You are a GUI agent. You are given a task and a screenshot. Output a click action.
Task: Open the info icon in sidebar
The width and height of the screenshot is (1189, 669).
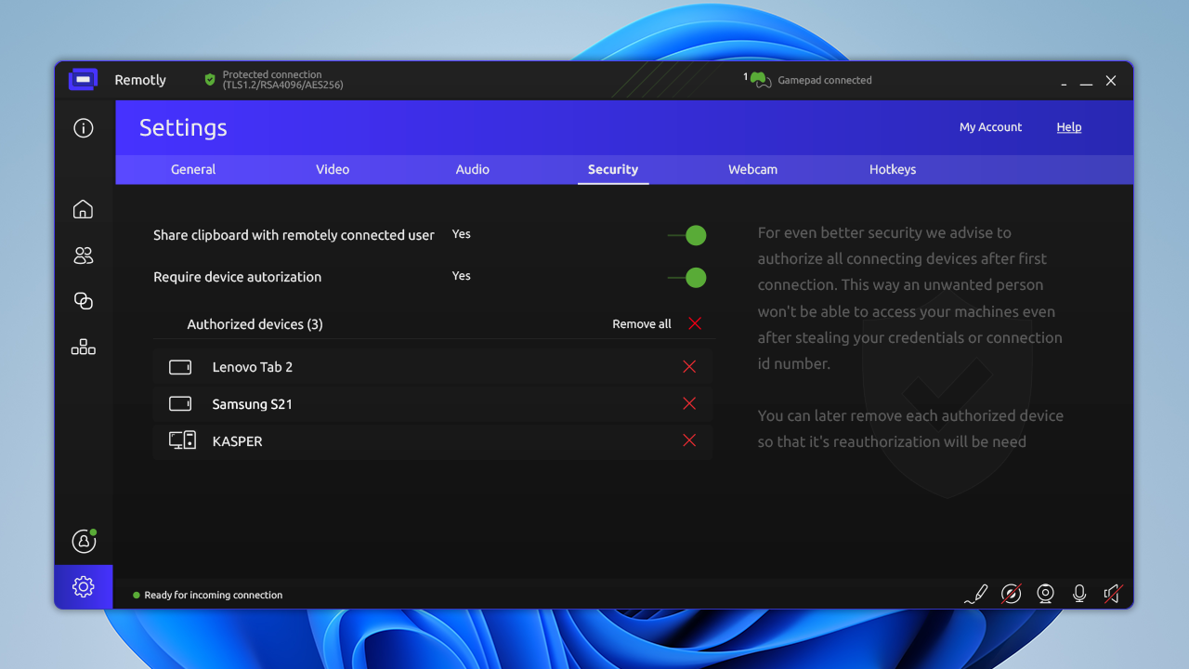(x=84, y=128)
